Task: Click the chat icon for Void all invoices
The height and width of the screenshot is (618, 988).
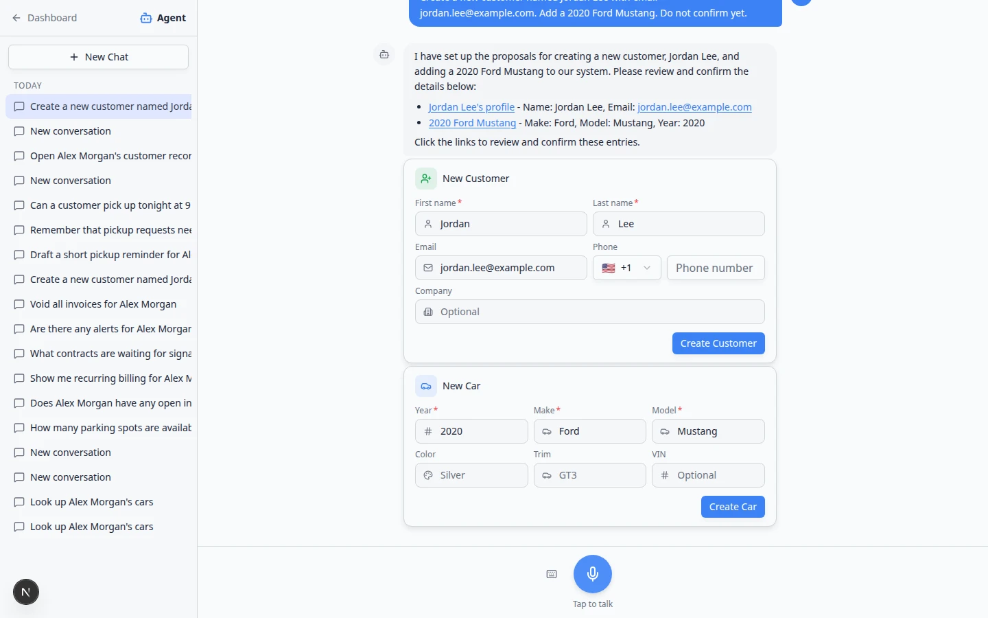Action: (x=19, y=304)
